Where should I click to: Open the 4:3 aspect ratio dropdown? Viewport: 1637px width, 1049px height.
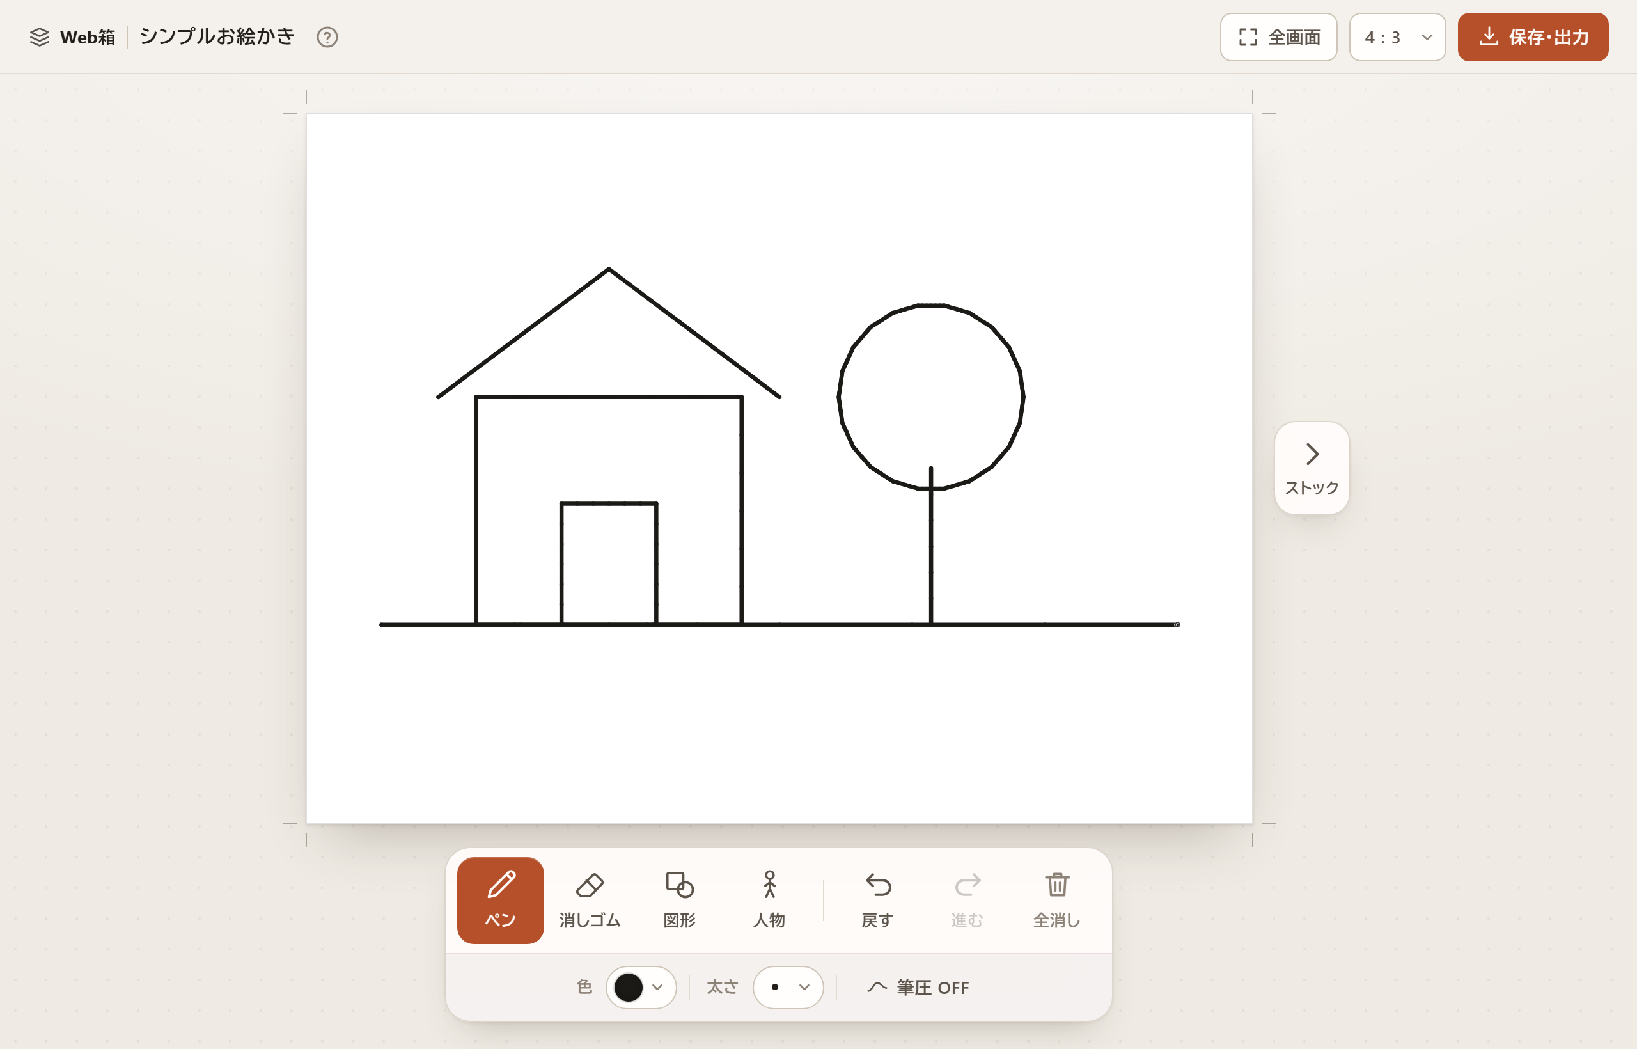(x=1397, y=37)
